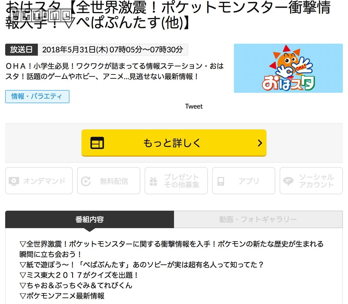Click the line ▽ミス東大２０１７がクイズを出題！

(x=80, y=275)
